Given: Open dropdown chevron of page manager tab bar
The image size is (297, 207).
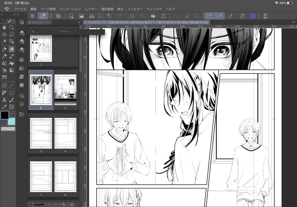Looking at the screenshot, I should coord(79,22).
